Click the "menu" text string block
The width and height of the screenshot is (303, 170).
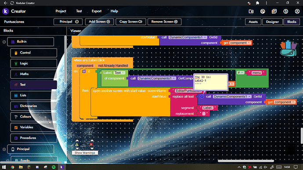coord(256,73)
